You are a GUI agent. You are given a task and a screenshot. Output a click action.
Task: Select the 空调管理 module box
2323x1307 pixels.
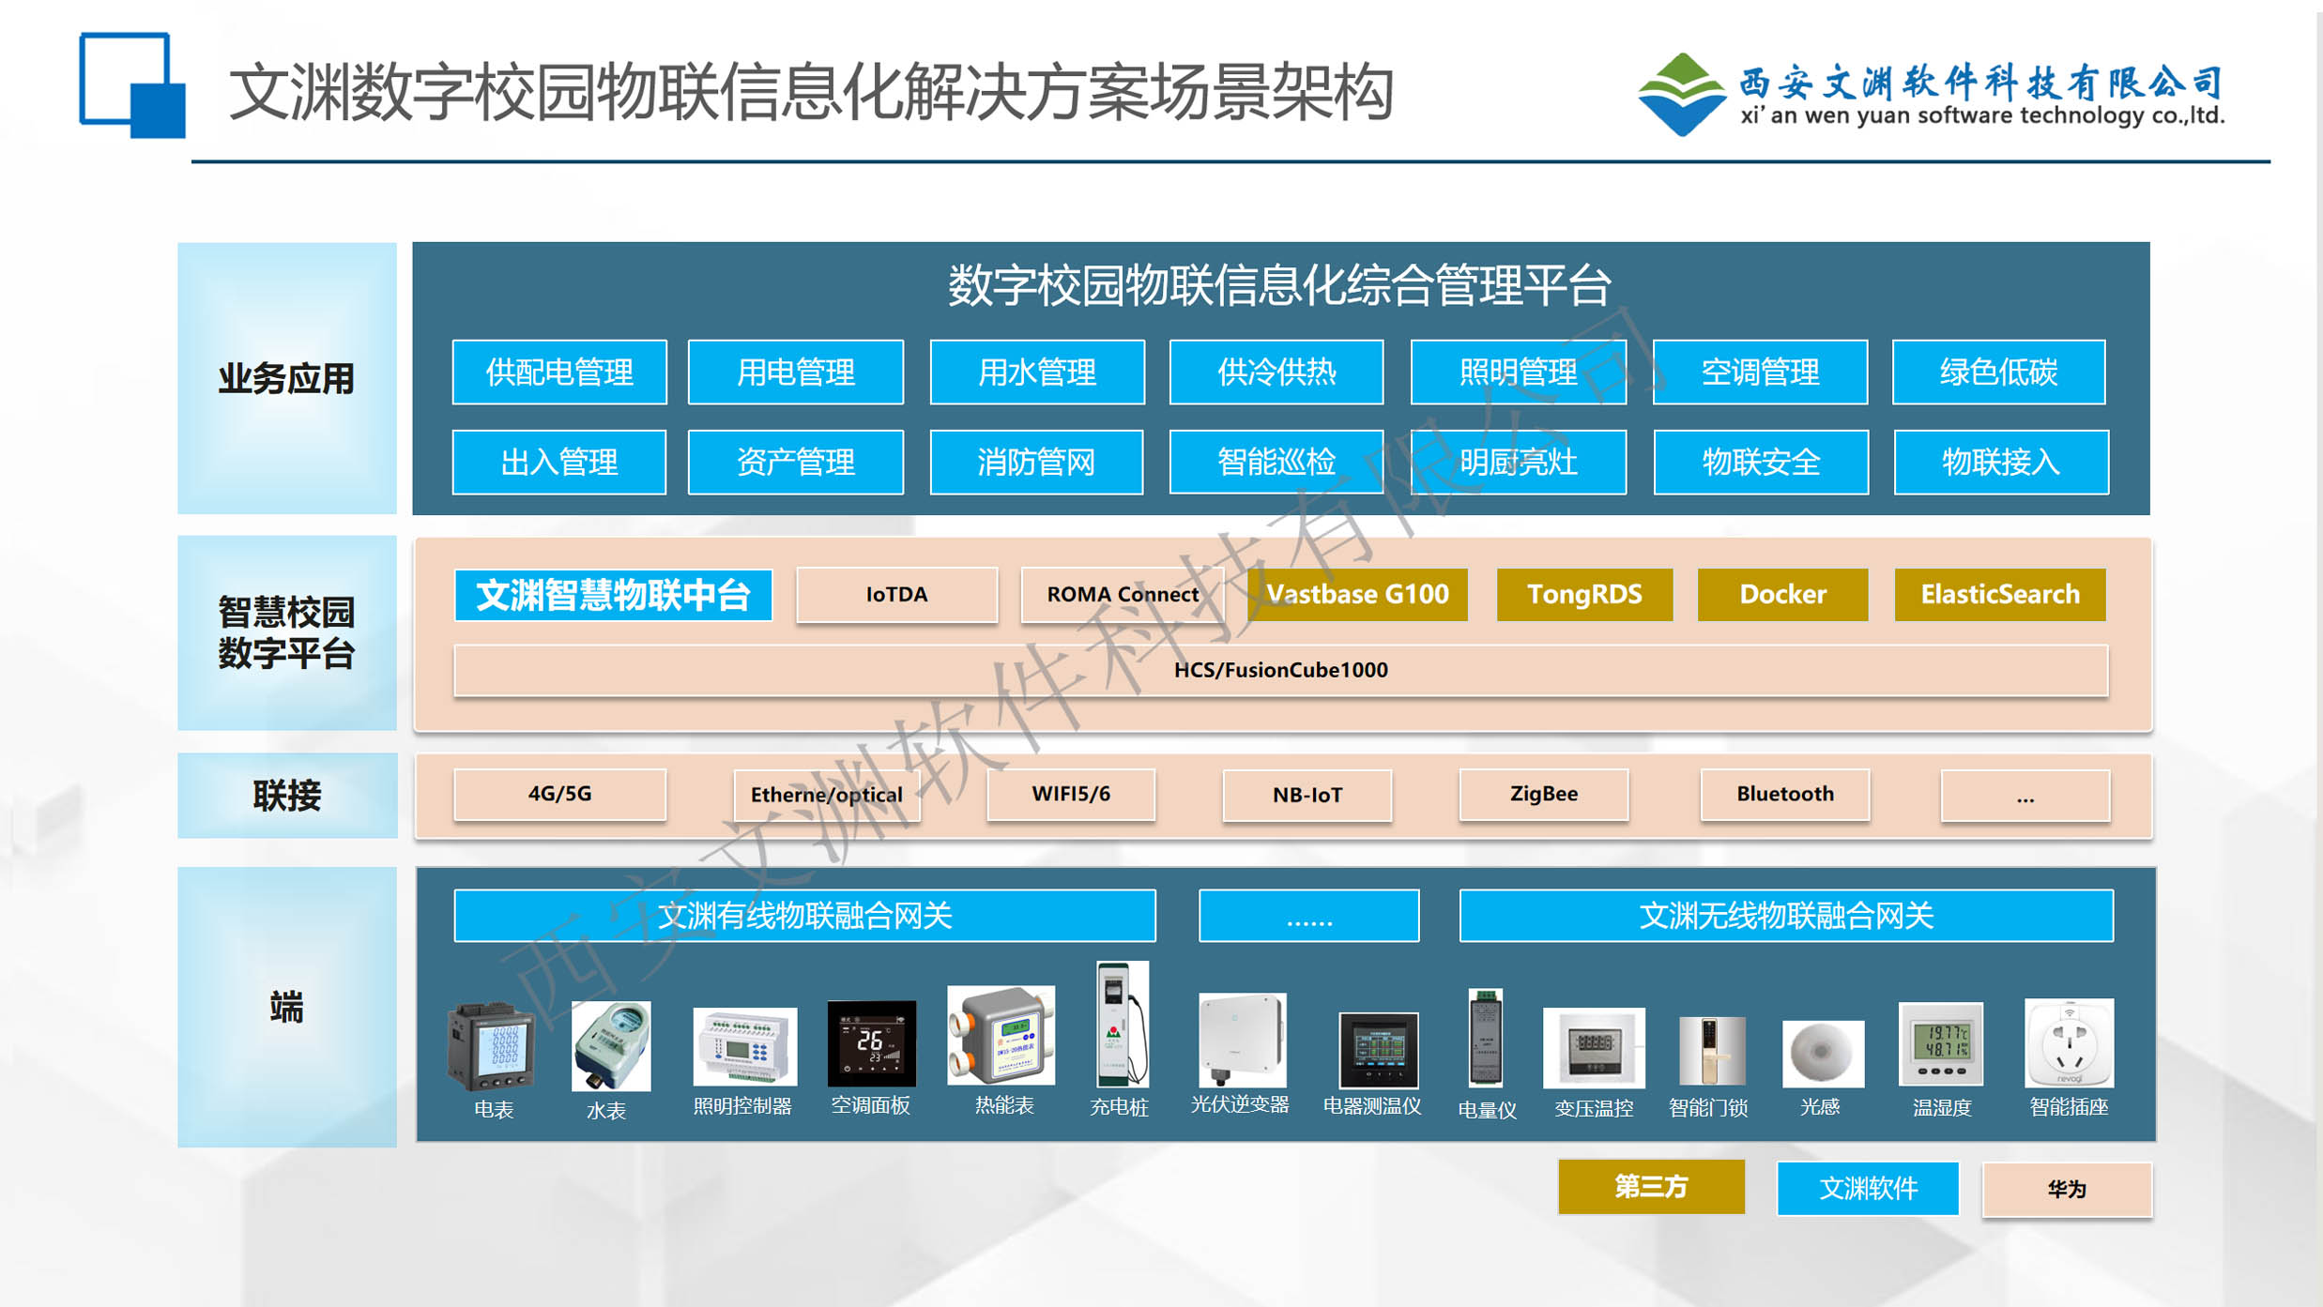(1761, 372)
